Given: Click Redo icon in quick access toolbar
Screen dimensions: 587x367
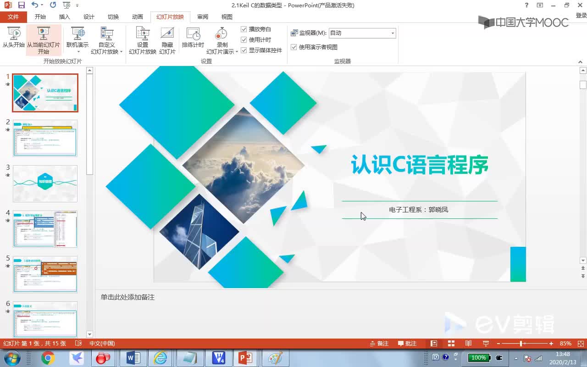Looking at the screenshot, I should pos(53,6).
